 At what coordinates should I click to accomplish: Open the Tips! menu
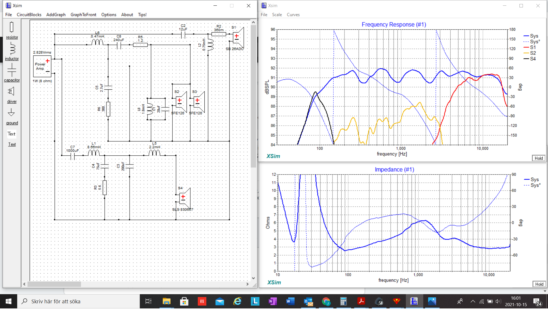coord(142,15)
